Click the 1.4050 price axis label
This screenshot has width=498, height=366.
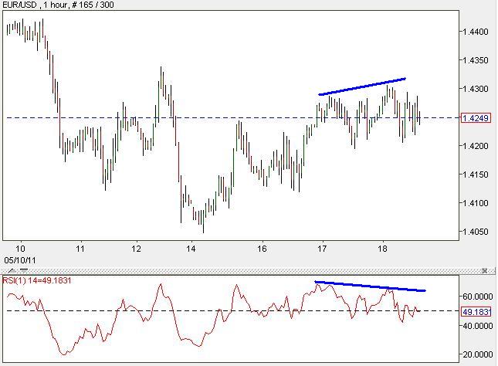pyautogui.click(x=476, y=232)
